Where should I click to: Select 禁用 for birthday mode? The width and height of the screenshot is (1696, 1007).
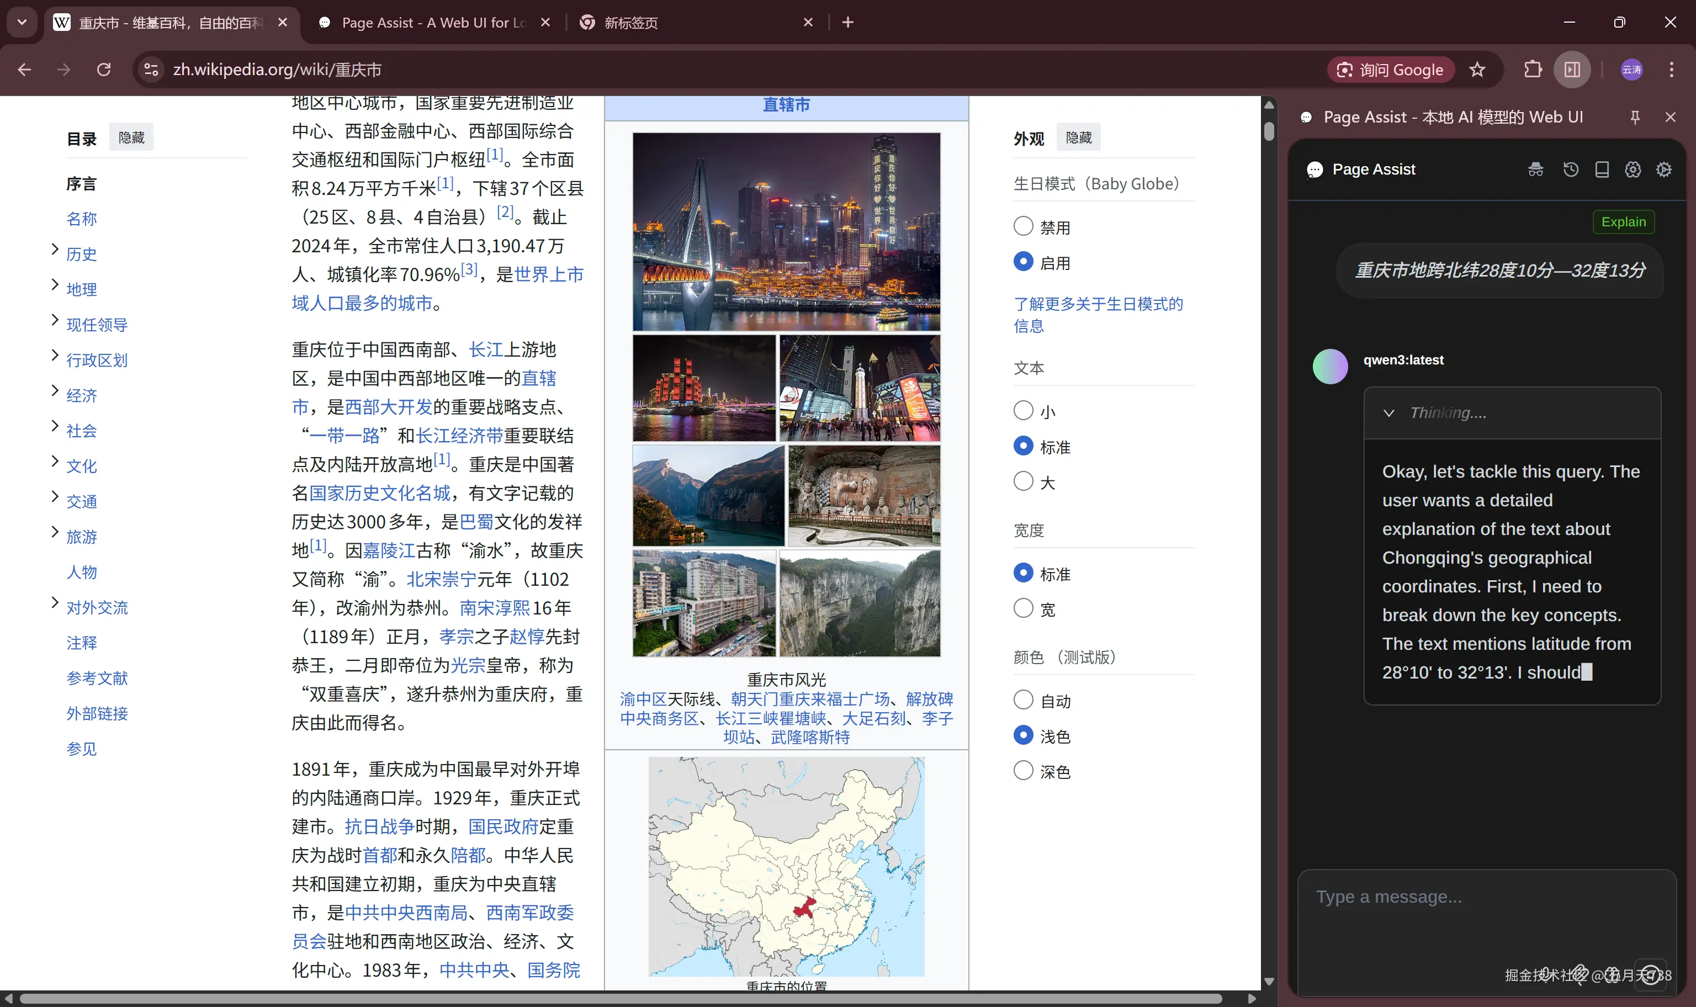coord(1023,227)
